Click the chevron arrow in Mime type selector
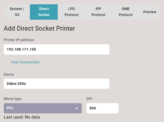 click(x=77, y=108)
